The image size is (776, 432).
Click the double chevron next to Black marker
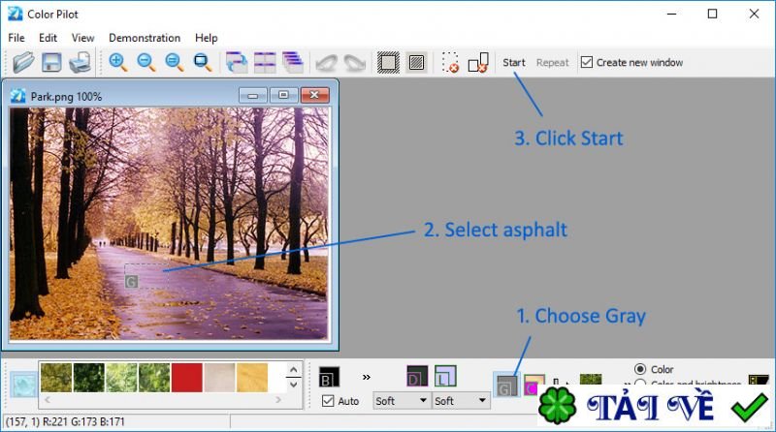(367, 377)
